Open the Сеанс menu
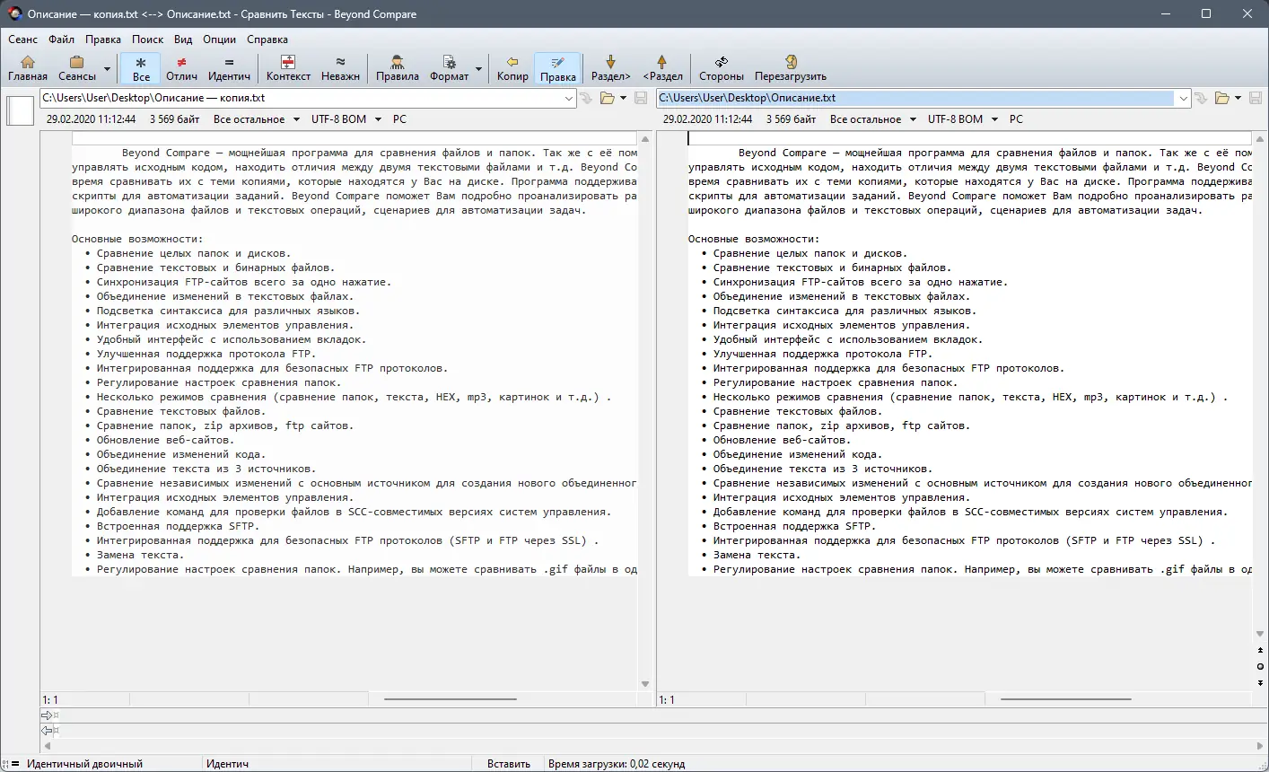The height and width of the screenshot is (772, 1269). point(23,39)
